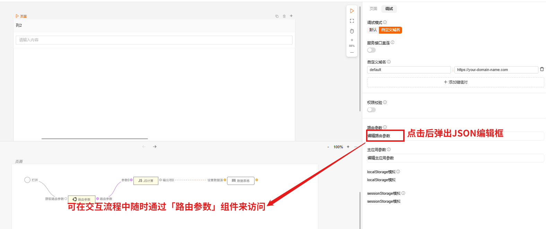This screenshot has height=229, width=546.
Task: Show info tooltip for localStorage模拟
Action: click(x=398, y=171)
